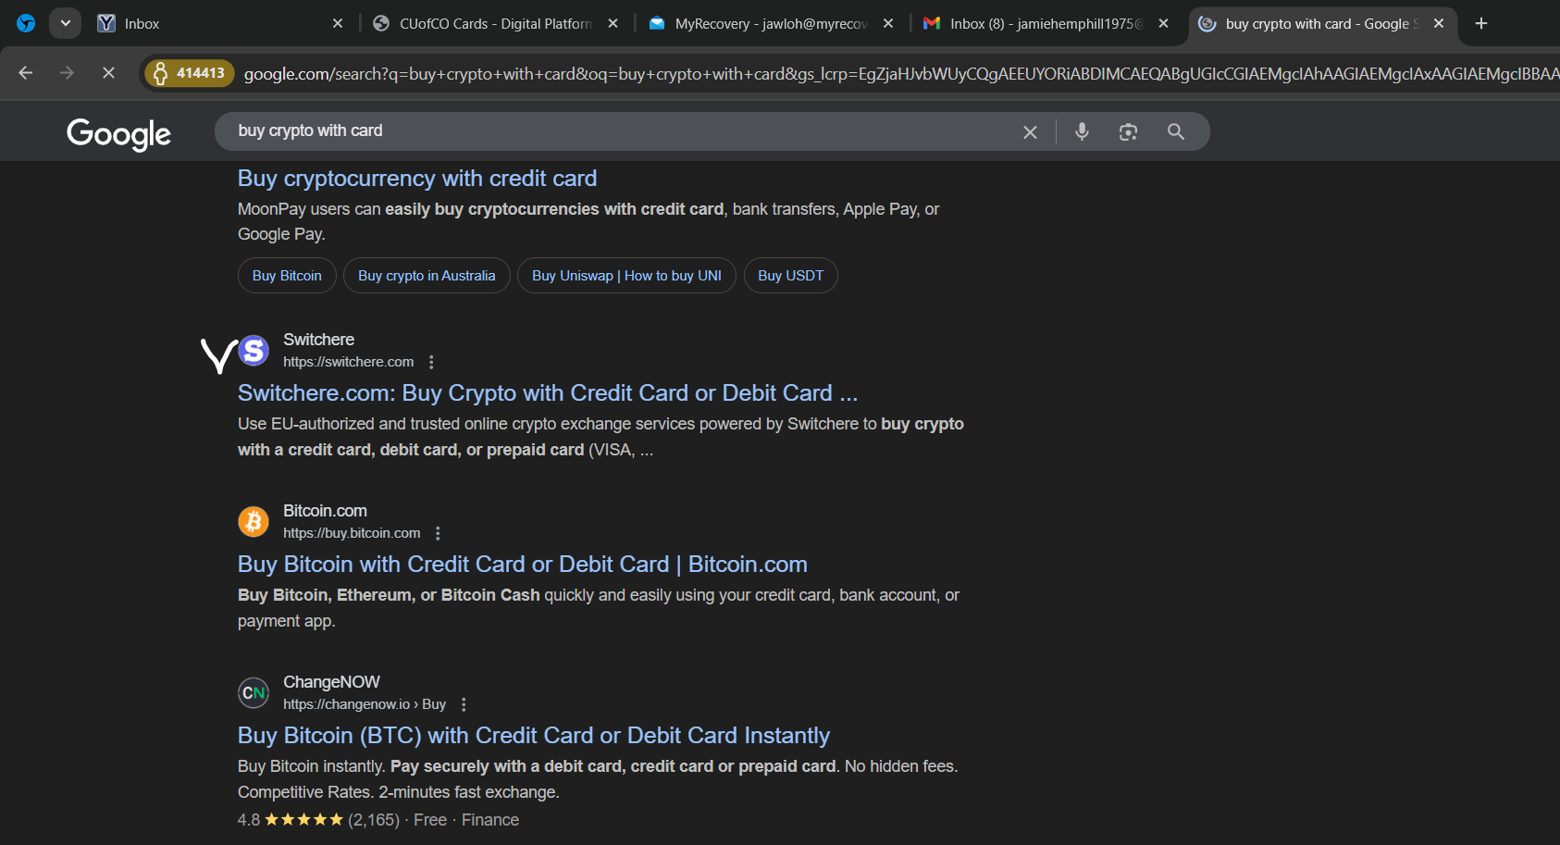Open more options for Bitcoin.com result

438,533
